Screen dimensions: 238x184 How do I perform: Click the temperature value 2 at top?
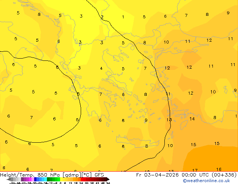point(102,17)
